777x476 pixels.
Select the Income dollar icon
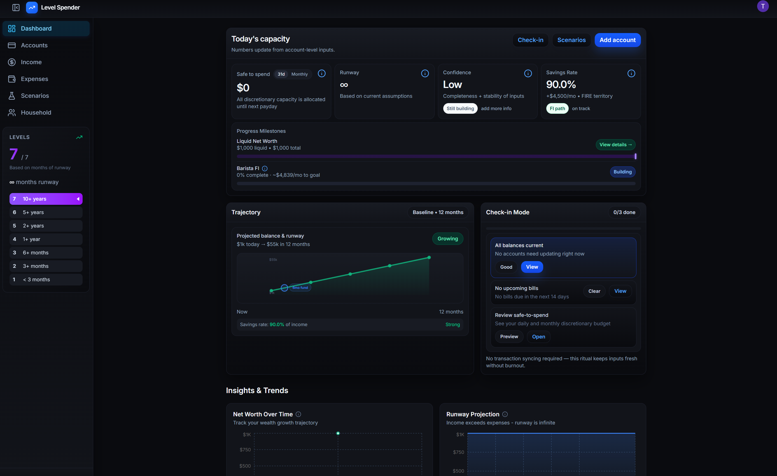(12, 62)
